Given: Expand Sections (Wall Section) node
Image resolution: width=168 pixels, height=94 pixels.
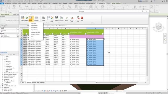Looking at the screenshot, I should coord(3,76).
